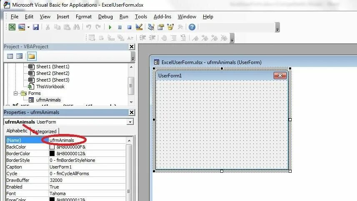This screenshot has height=201, width=357.
Task: Open the Properties Window icon
Action: (161, 27)
